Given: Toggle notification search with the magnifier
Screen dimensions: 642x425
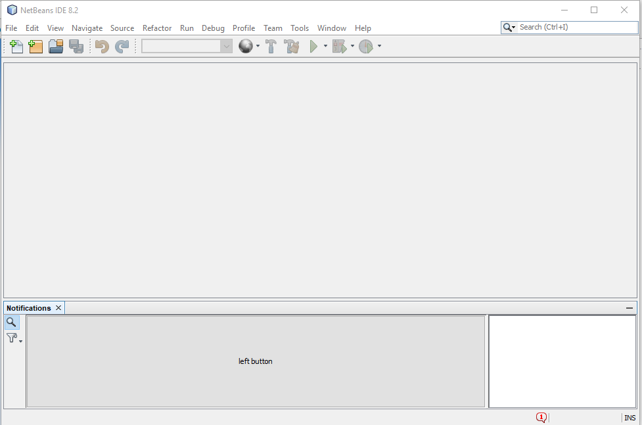Looking at the screenshot, I should 12,322.
